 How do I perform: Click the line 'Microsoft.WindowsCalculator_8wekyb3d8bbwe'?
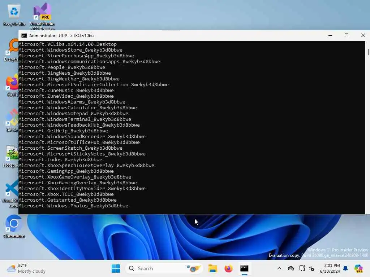coord(78,107)
